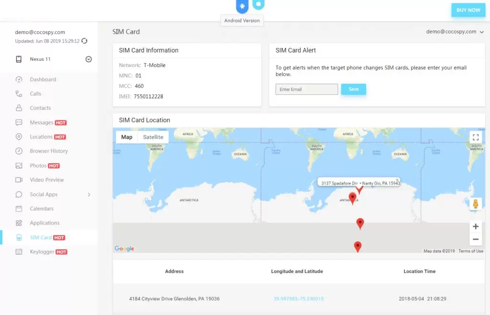This screenshot has width=490, height=315.
Task: Click the BUY NOW button
Action: pos(468,10)
